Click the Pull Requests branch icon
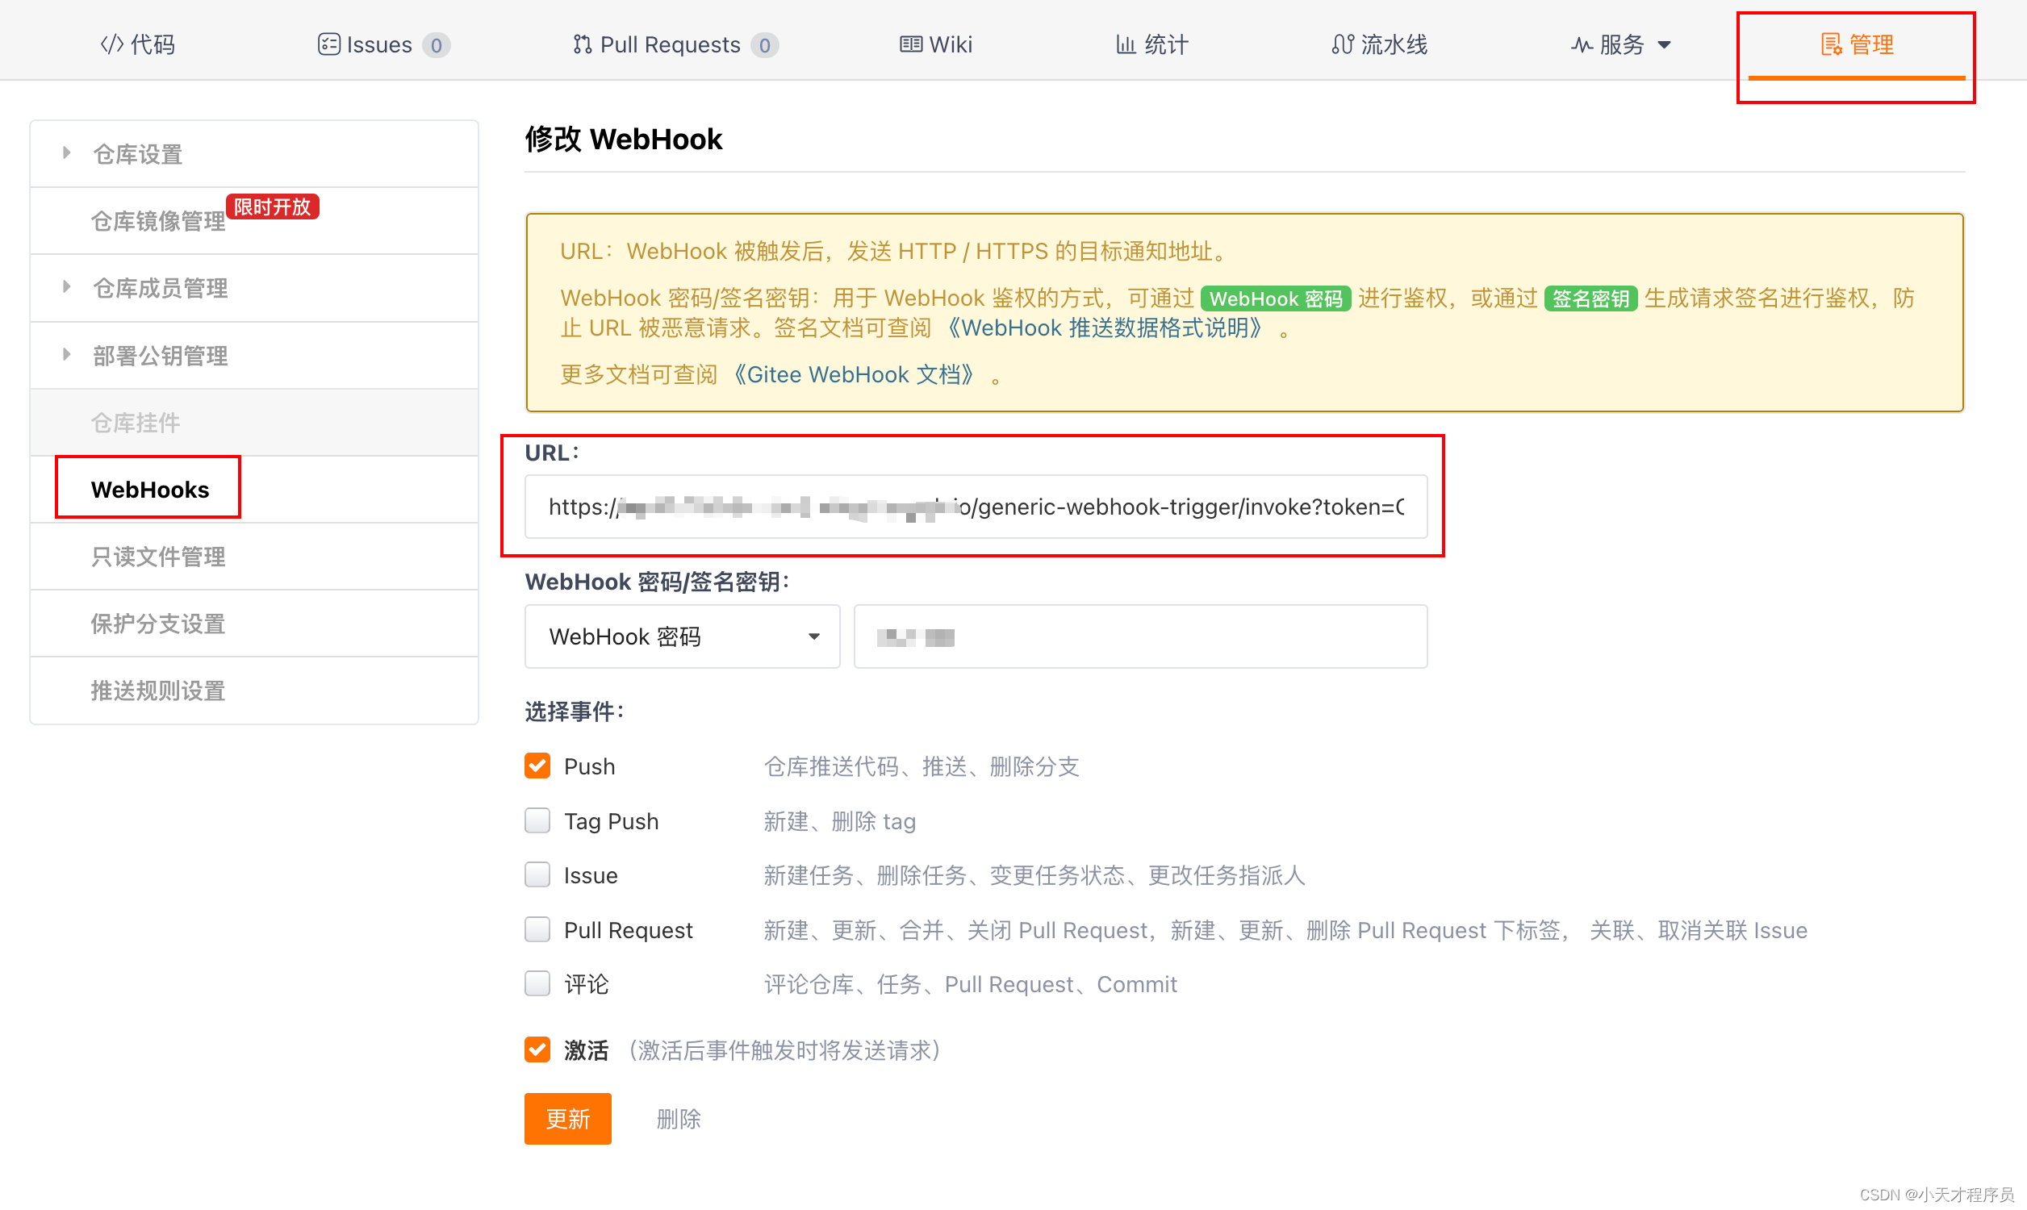The width and height of the screenshot is (2027, 1210). pyautogui.click(x=581, y=44)
